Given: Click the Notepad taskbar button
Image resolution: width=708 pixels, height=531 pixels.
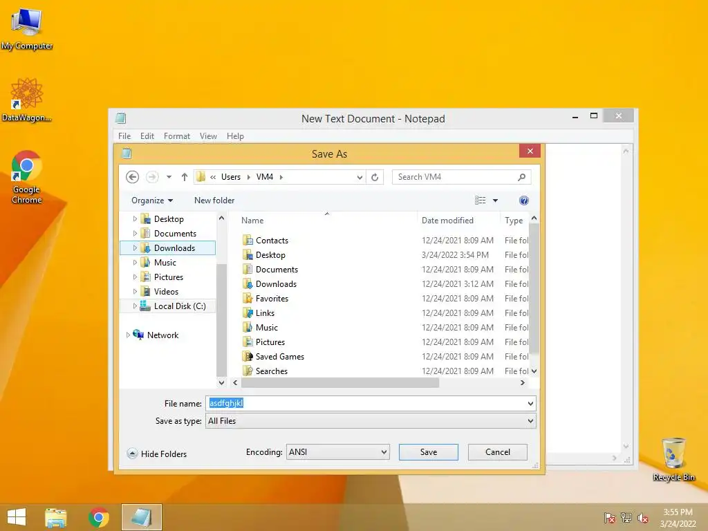Looking at the screenshot, I should [141, 517].
